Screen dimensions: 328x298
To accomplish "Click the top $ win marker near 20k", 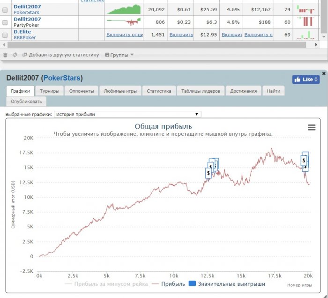I will point(306,154).
